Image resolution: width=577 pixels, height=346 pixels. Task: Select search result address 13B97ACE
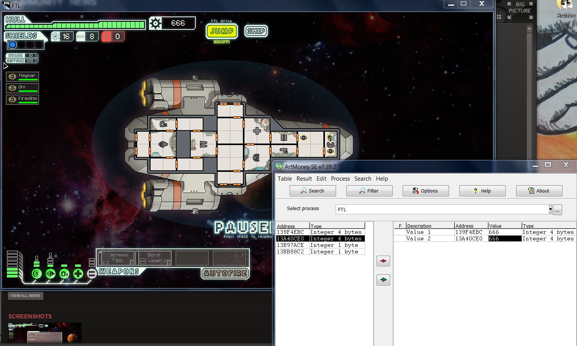coord(320,245)
